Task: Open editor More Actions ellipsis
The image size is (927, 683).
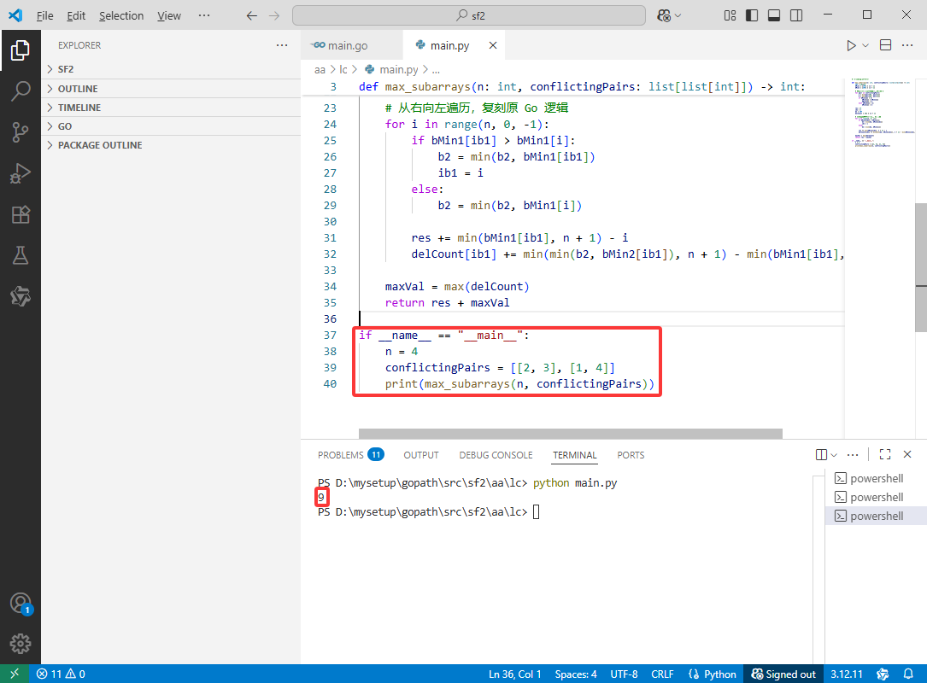Action: (x=907, y=45)
